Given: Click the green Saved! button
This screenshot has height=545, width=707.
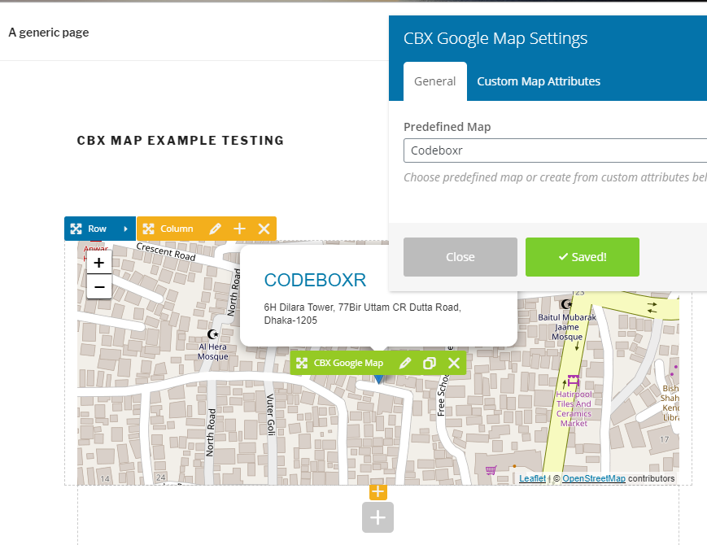Looking at the screenshot, I should pos(582,257).
